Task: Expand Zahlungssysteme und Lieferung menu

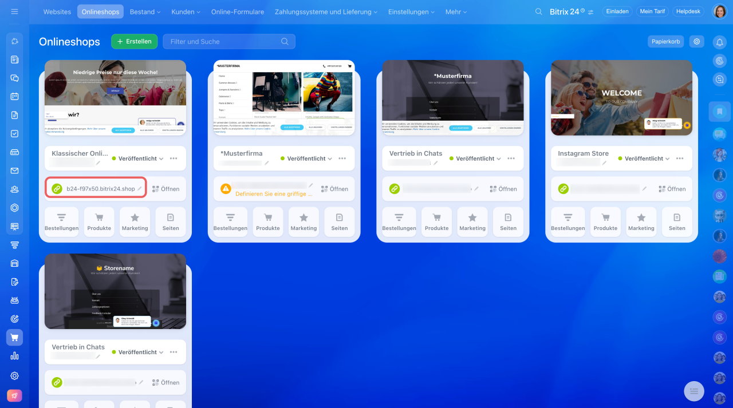Action: point(326,11)
